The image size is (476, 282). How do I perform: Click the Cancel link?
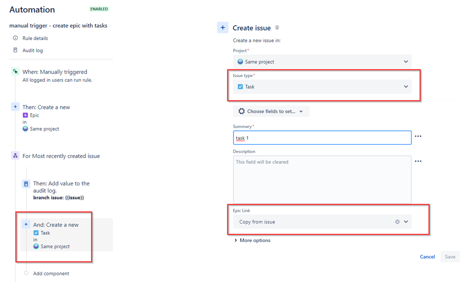(427, 256)
